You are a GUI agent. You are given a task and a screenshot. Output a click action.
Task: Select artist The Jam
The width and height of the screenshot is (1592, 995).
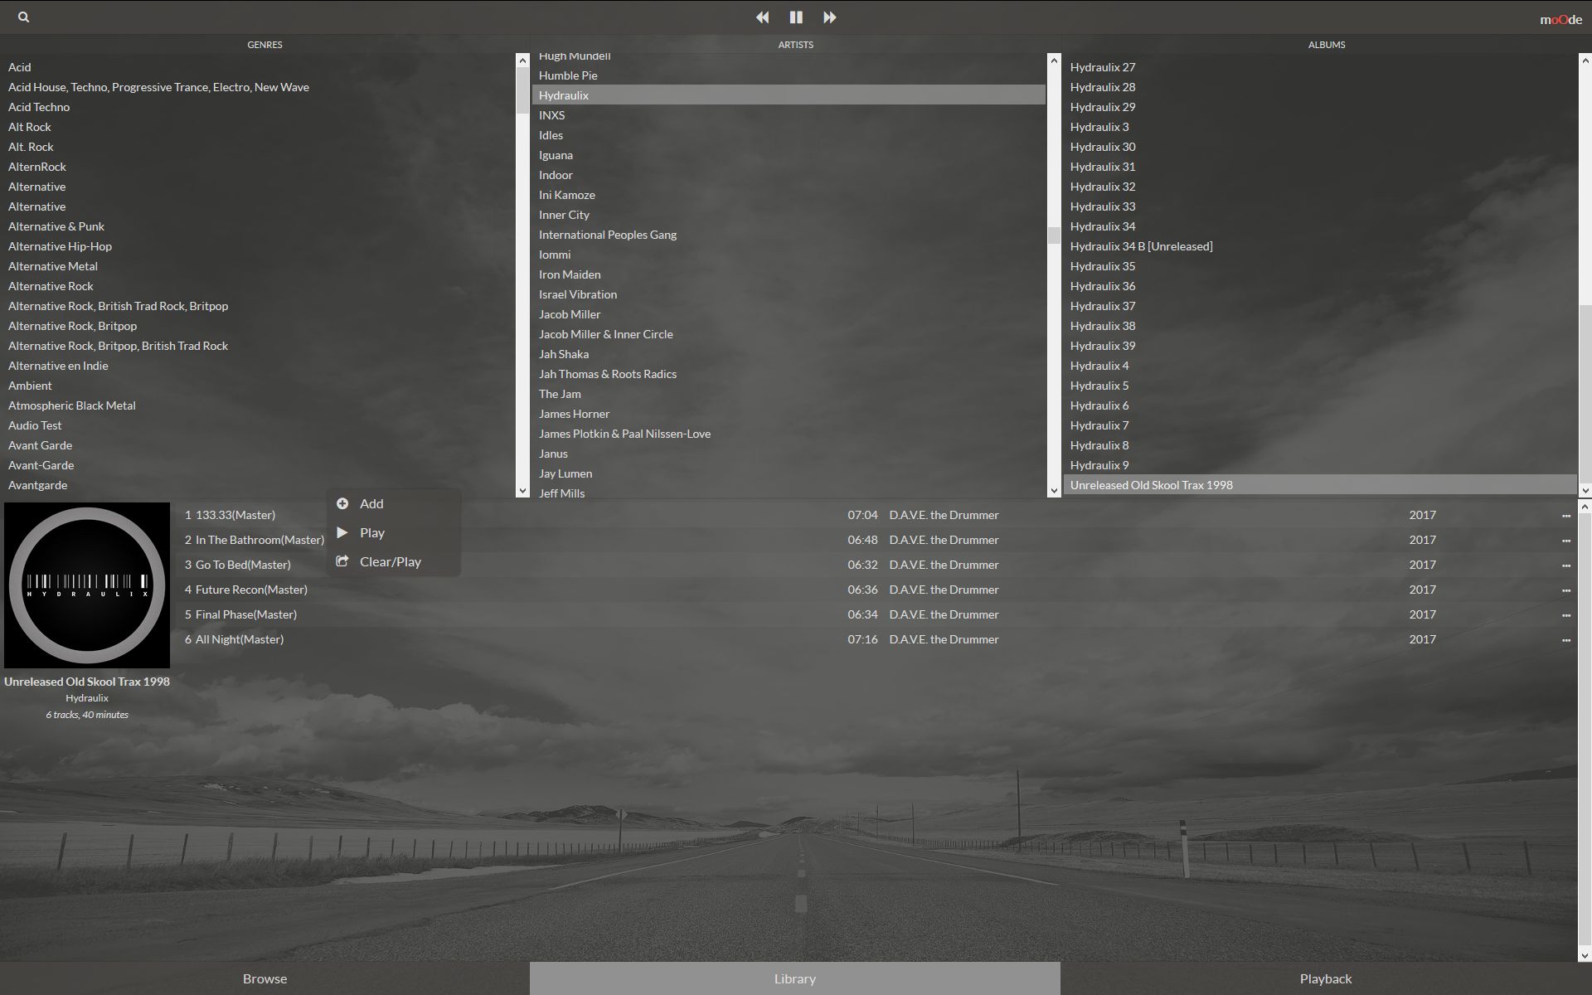tap(560, 394)
